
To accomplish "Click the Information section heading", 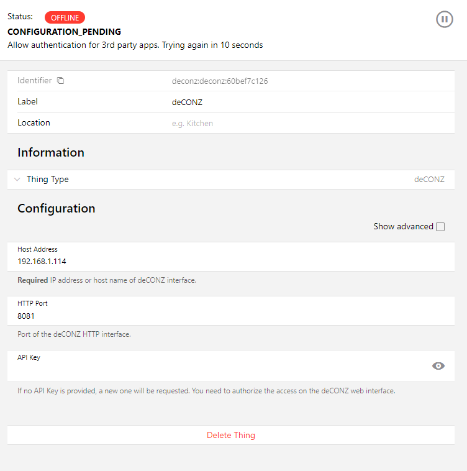I will 51,152.
